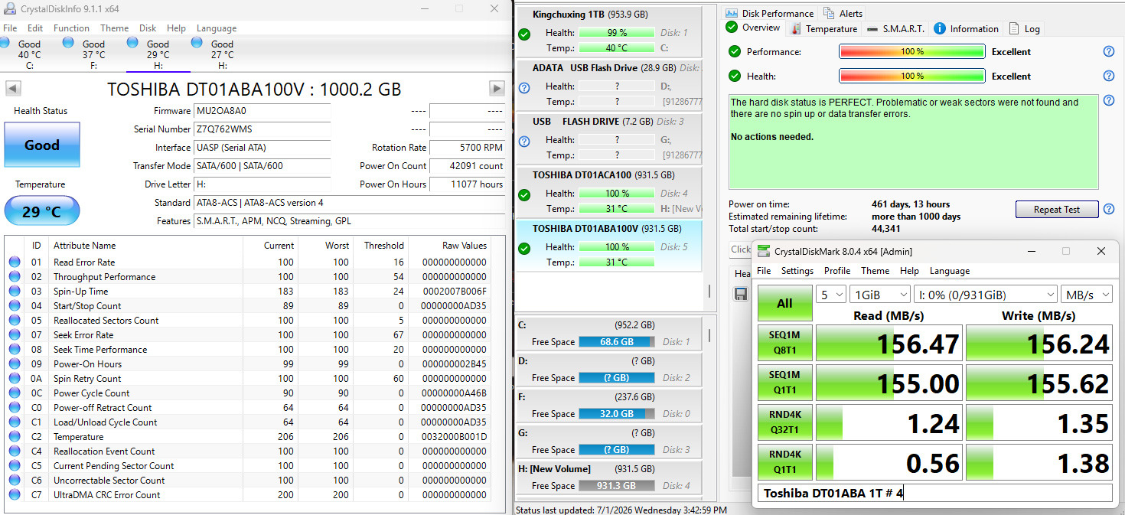Viewport: 1125px width, 515px height.
Task: Open the test size dropdown showing 1GiB
Action: (880, 295)
